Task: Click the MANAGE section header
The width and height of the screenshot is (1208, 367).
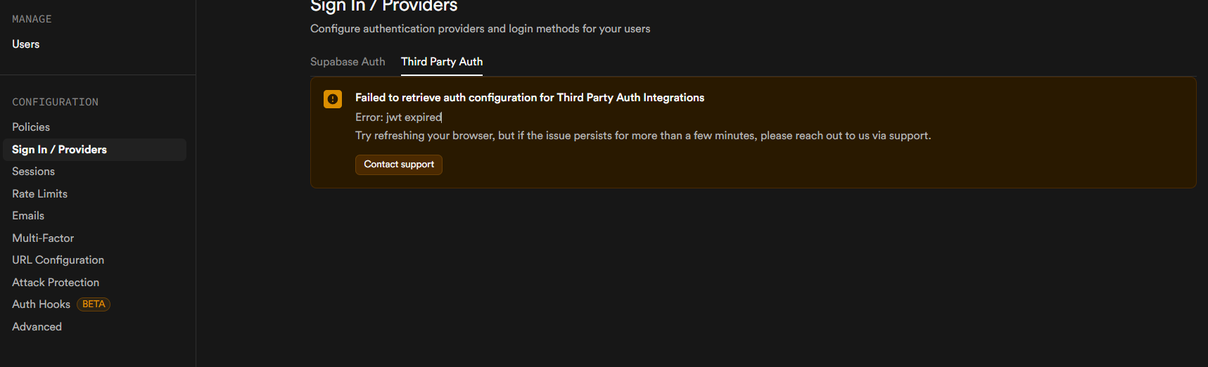Action: pyautogui.click(x=32, y=20)
